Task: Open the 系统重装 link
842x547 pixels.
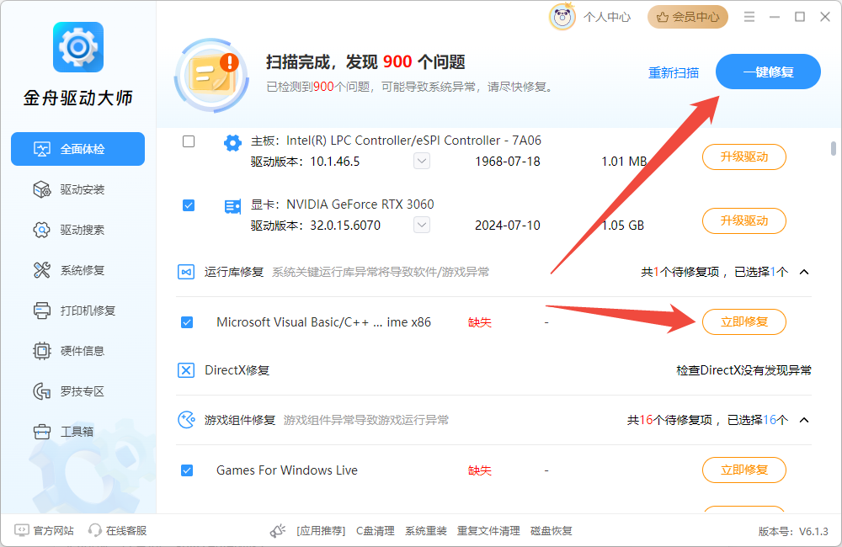Action: click(426, 531)
